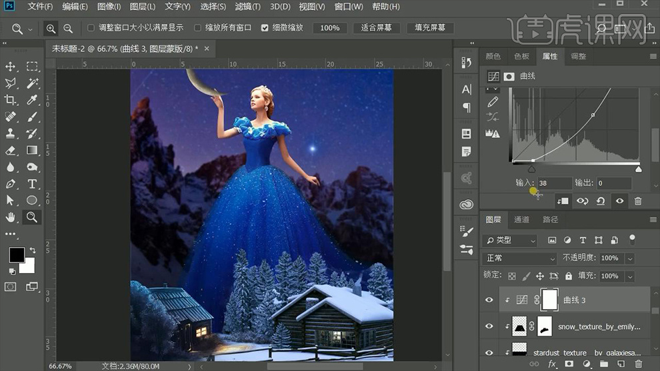Click the 适合屏幕 (Fit Screen) button
Viewport: 660px width, 371px height.
(376, 28)
